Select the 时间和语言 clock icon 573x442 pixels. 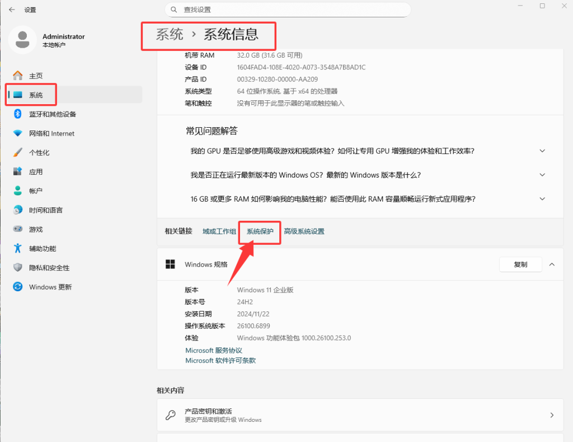pyautogui.click(x=17, y=210)
